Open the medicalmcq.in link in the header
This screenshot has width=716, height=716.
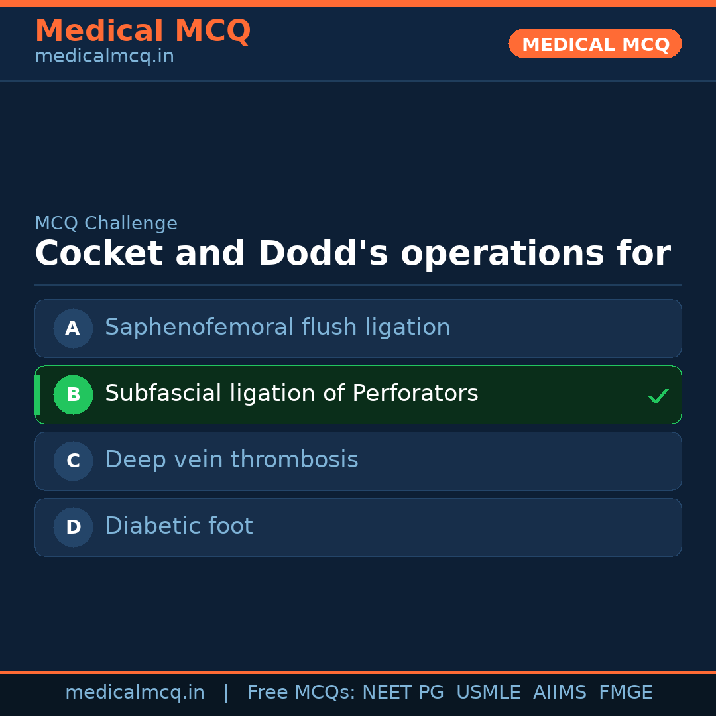pos(104,56)
